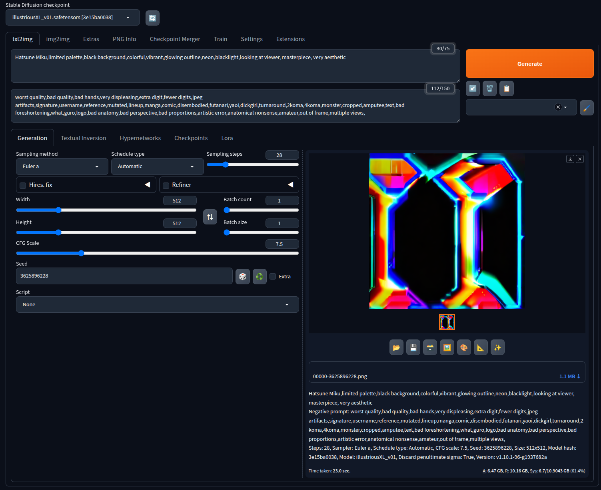Switch to the txt2img tab
601x490 pixels.
point(22,39)
